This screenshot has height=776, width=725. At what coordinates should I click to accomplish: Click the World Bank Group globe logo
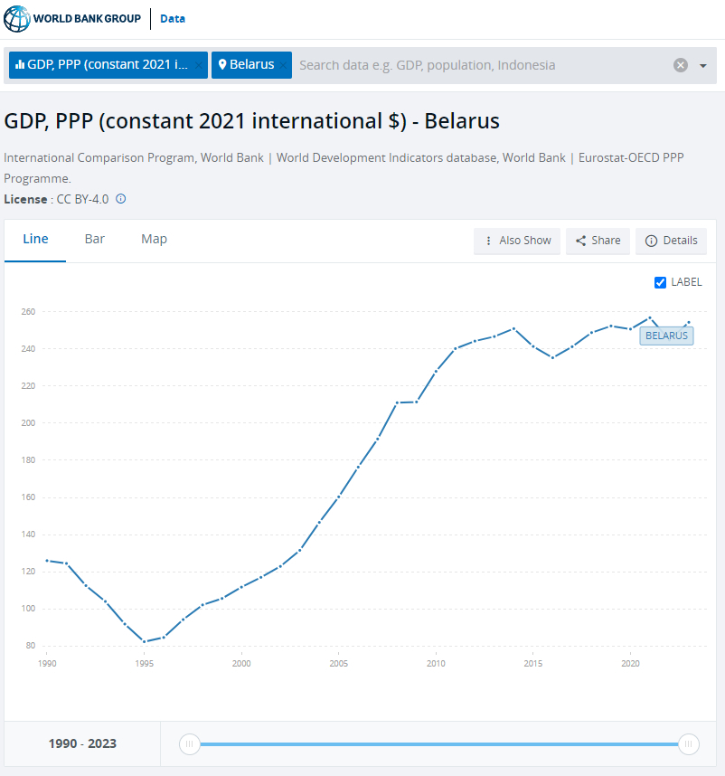pyautogui.click(x=17, y=18)
